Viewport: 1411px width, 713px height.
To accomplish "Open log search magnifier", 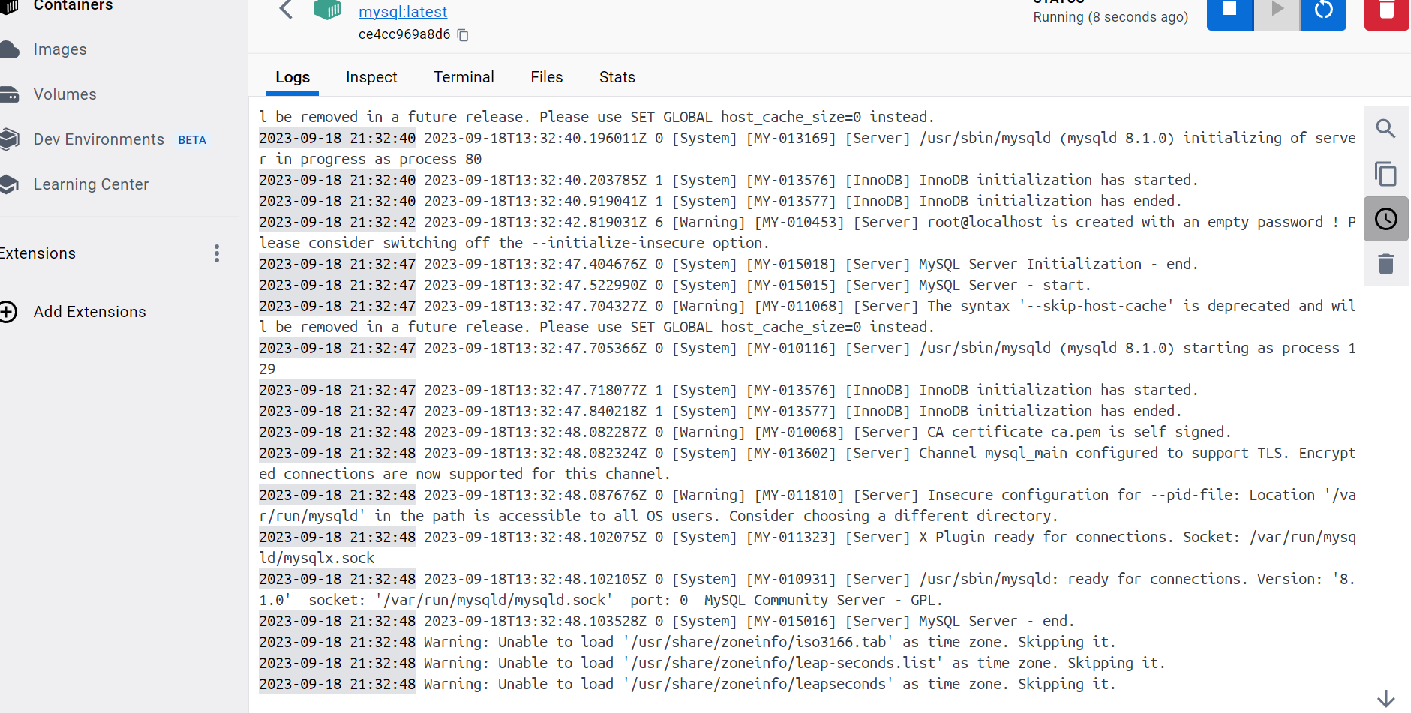I will click(1385, 129).
